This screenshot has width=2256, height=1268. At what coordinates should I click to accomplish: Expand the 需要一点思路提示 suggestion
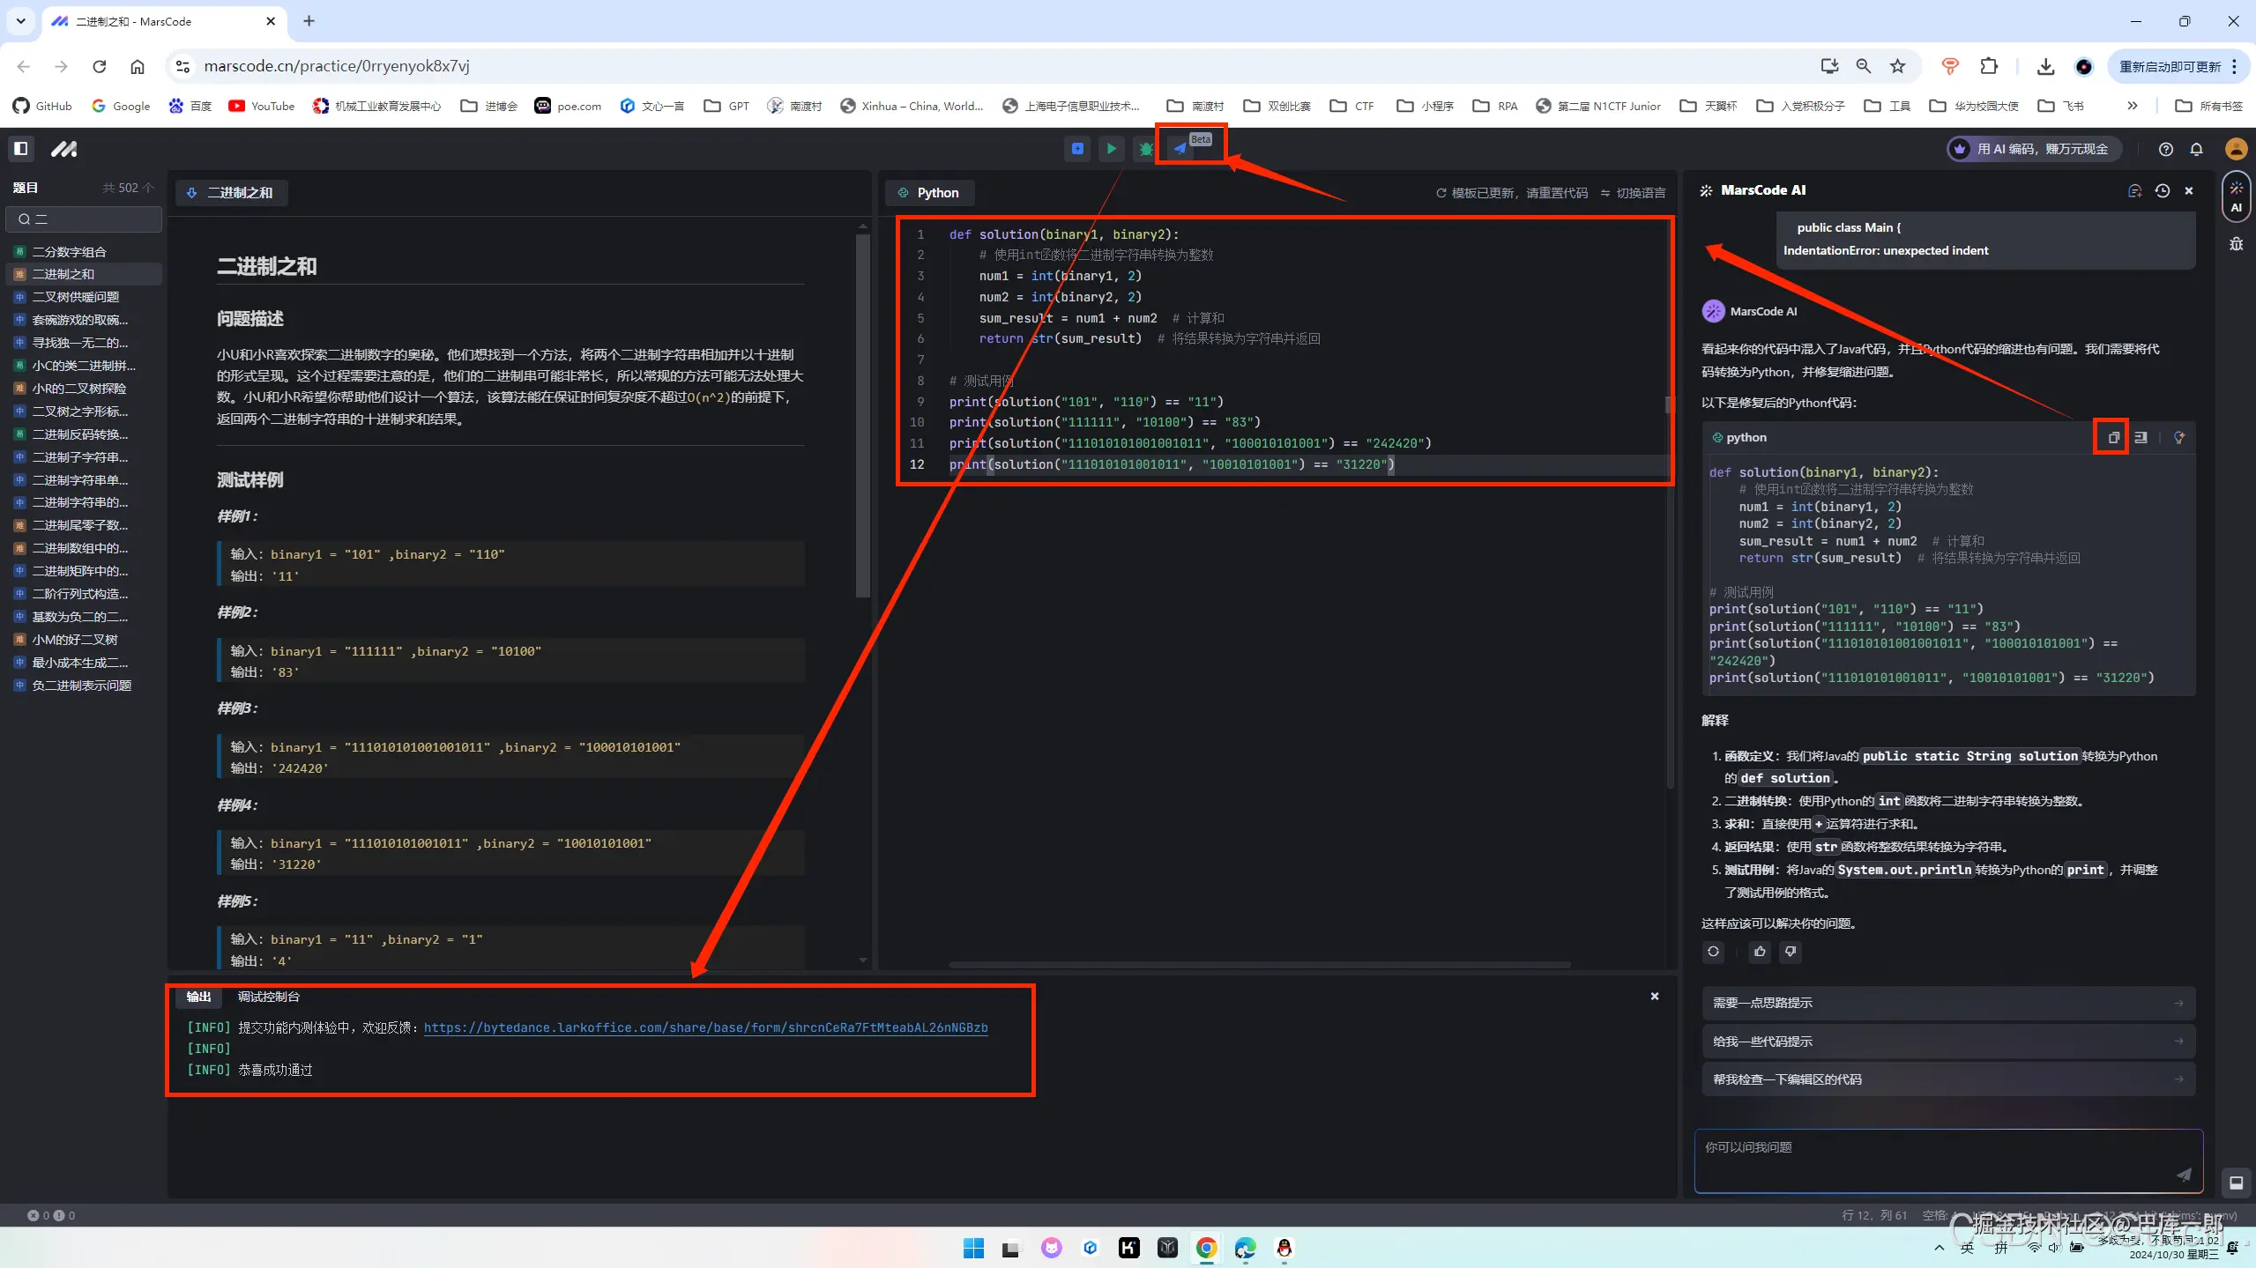click(x=1947, y=1003)
